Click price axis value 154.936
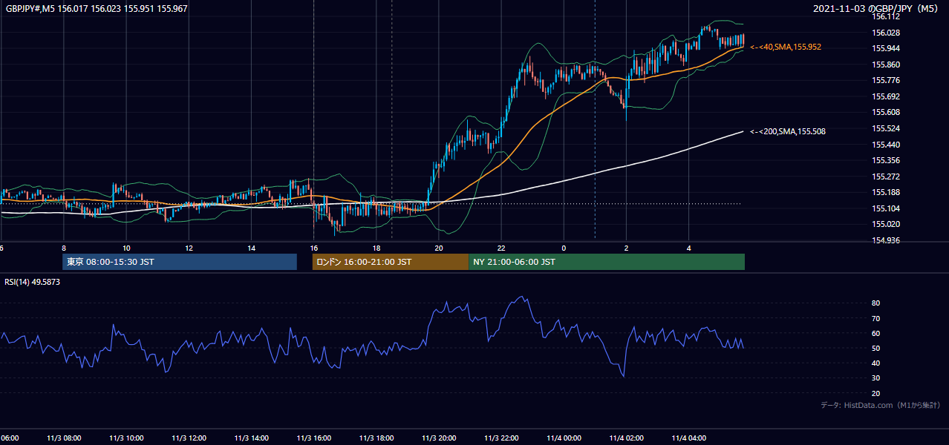949x445 pixels. point(886,240)
